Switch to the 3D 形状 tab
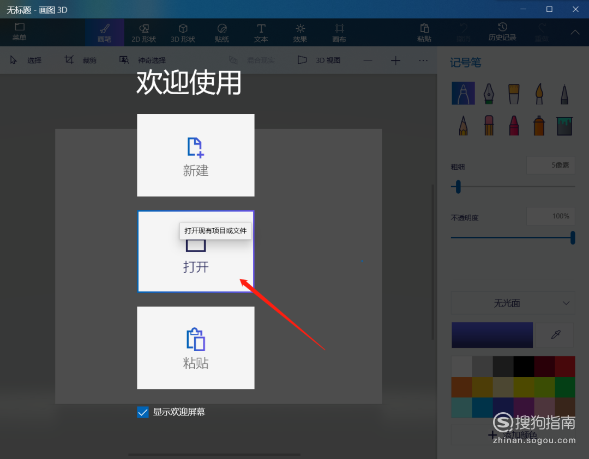The width and height of the screenshot is (589, 459). (x=183, y=33)
